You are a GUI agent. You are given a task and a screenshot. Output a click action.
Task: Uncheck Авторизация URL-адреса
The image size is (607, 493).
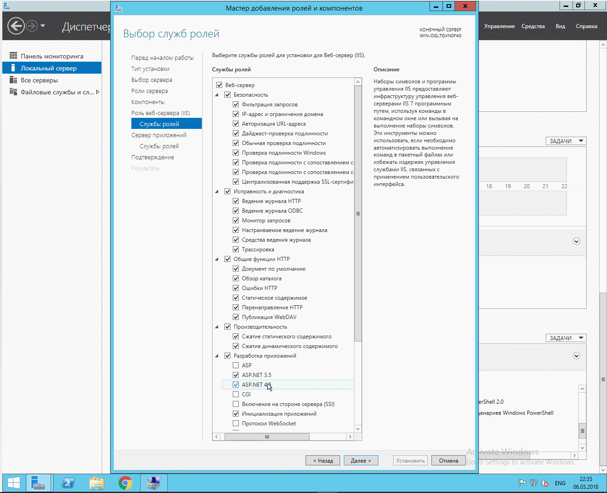pos(236,124)
